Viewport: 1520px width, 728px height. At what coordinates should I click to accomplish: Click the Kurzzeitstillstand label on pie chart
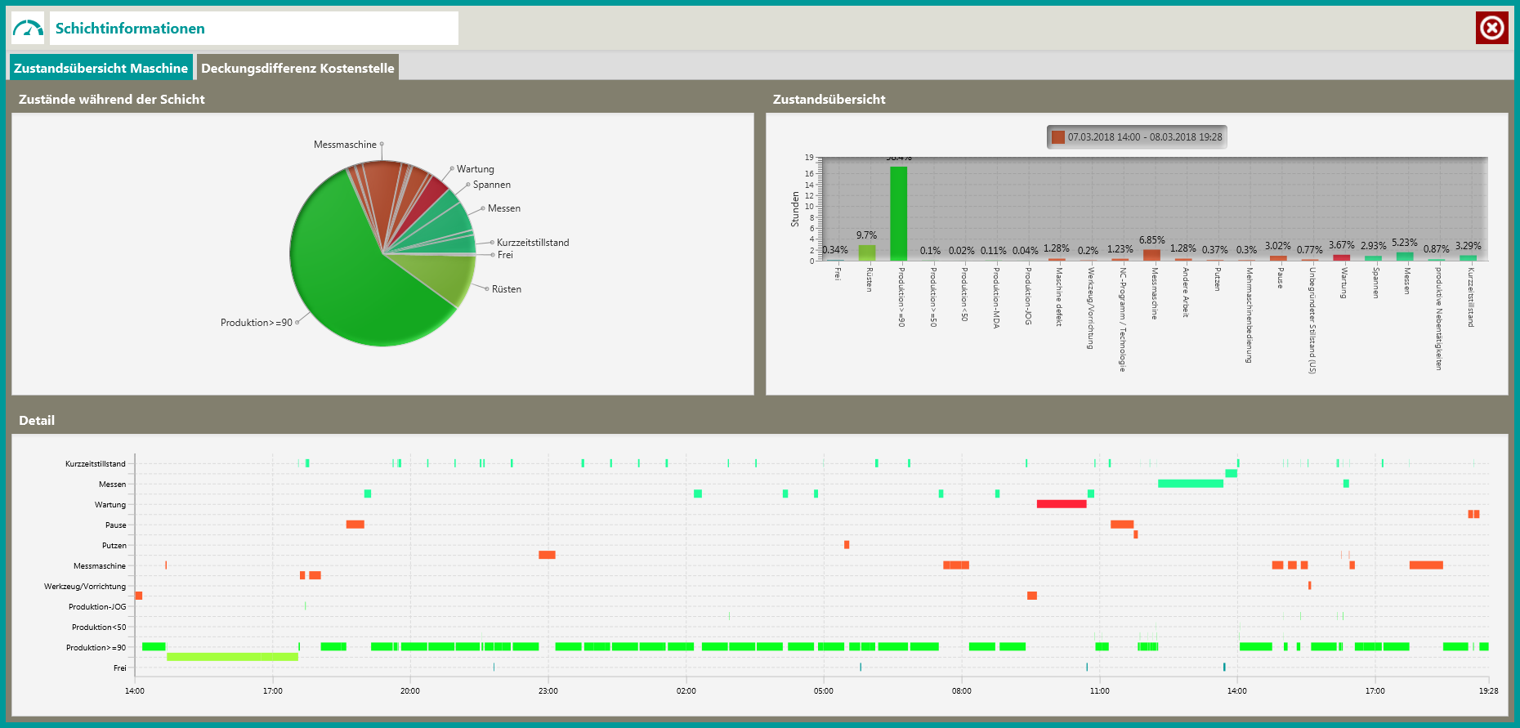[x=532, y=243]
